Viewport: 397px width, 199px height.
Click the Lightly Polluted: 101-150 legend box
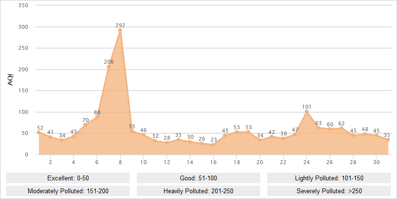(x=329, y=178)
